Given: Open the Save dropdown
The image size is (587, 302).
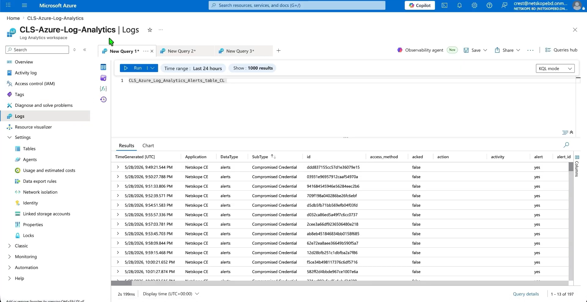Looking at the screenshot, I should point(485,50).
